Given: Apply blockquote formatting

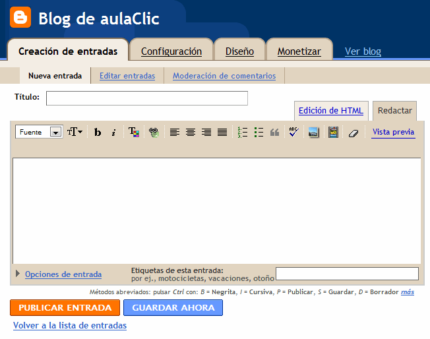Looking at the screenshot, I should (x=274, y=132).
